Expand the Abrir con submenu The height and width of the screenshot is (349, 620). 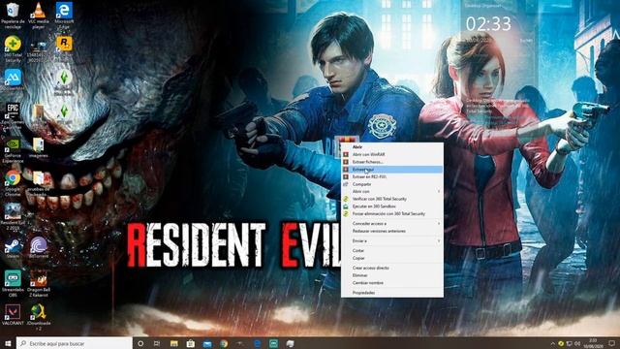point(391,192)
